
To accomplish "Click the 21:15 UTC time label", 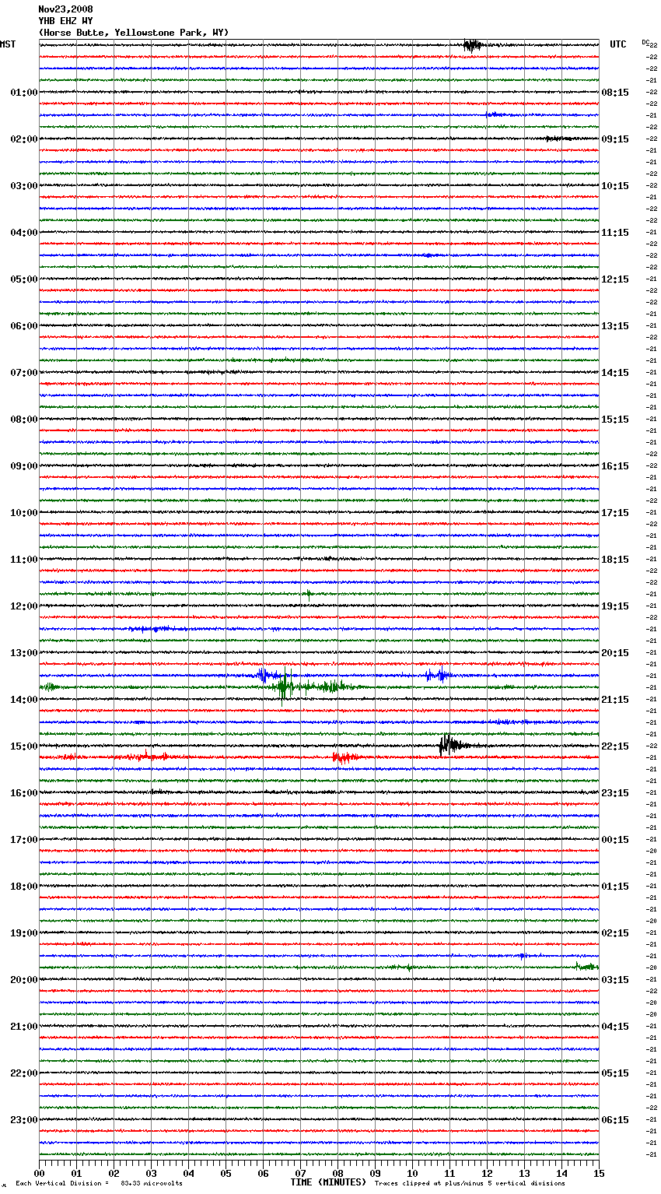I will [x=615, y=700].
